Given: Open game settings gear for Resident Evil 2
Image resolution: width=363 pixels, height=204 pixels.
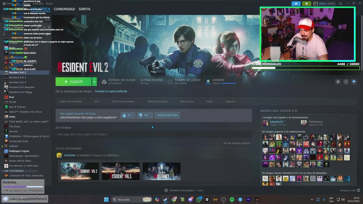Looking at the screenshot, I should click(x=338, y=82).
